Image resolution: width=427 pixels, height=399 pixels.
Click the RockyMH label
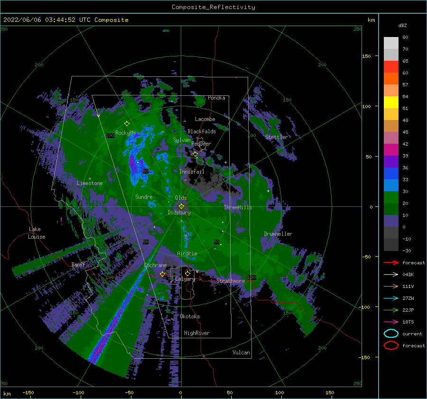point(125,133)
